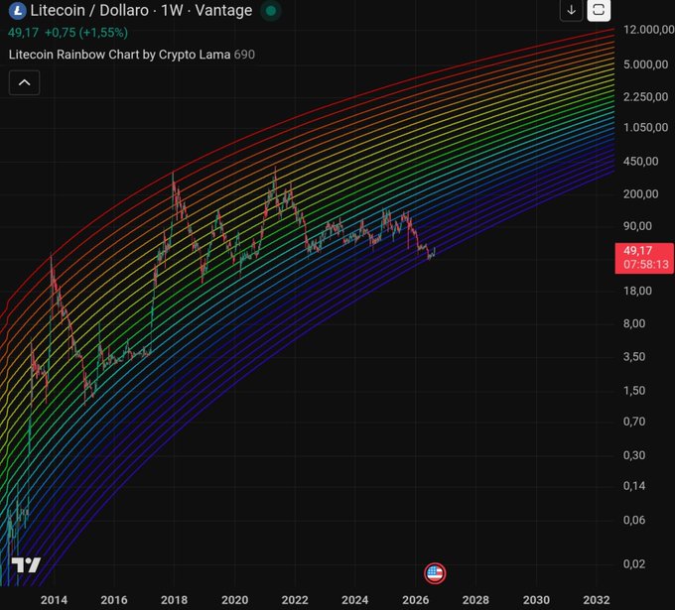
Task: Select the Litecoin Rainbow Chart indicator label
Action: pos(119,55)
